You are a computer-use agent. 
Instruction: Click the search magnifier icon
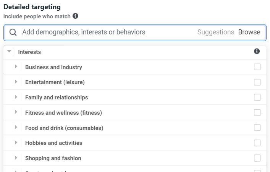(13, 32)
